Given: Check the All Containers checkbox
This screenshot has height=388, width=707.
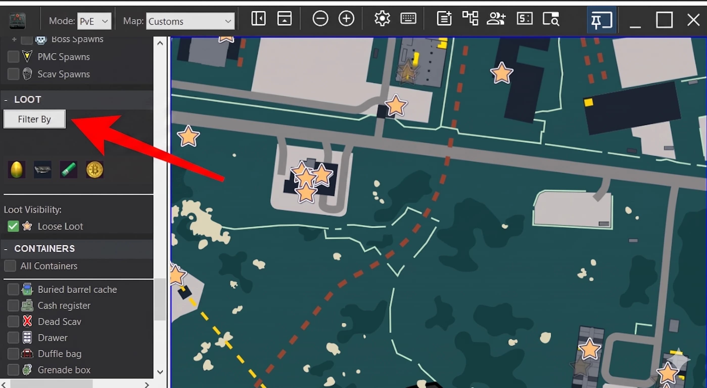Looking at the screenshot, I should pos(10,266).
